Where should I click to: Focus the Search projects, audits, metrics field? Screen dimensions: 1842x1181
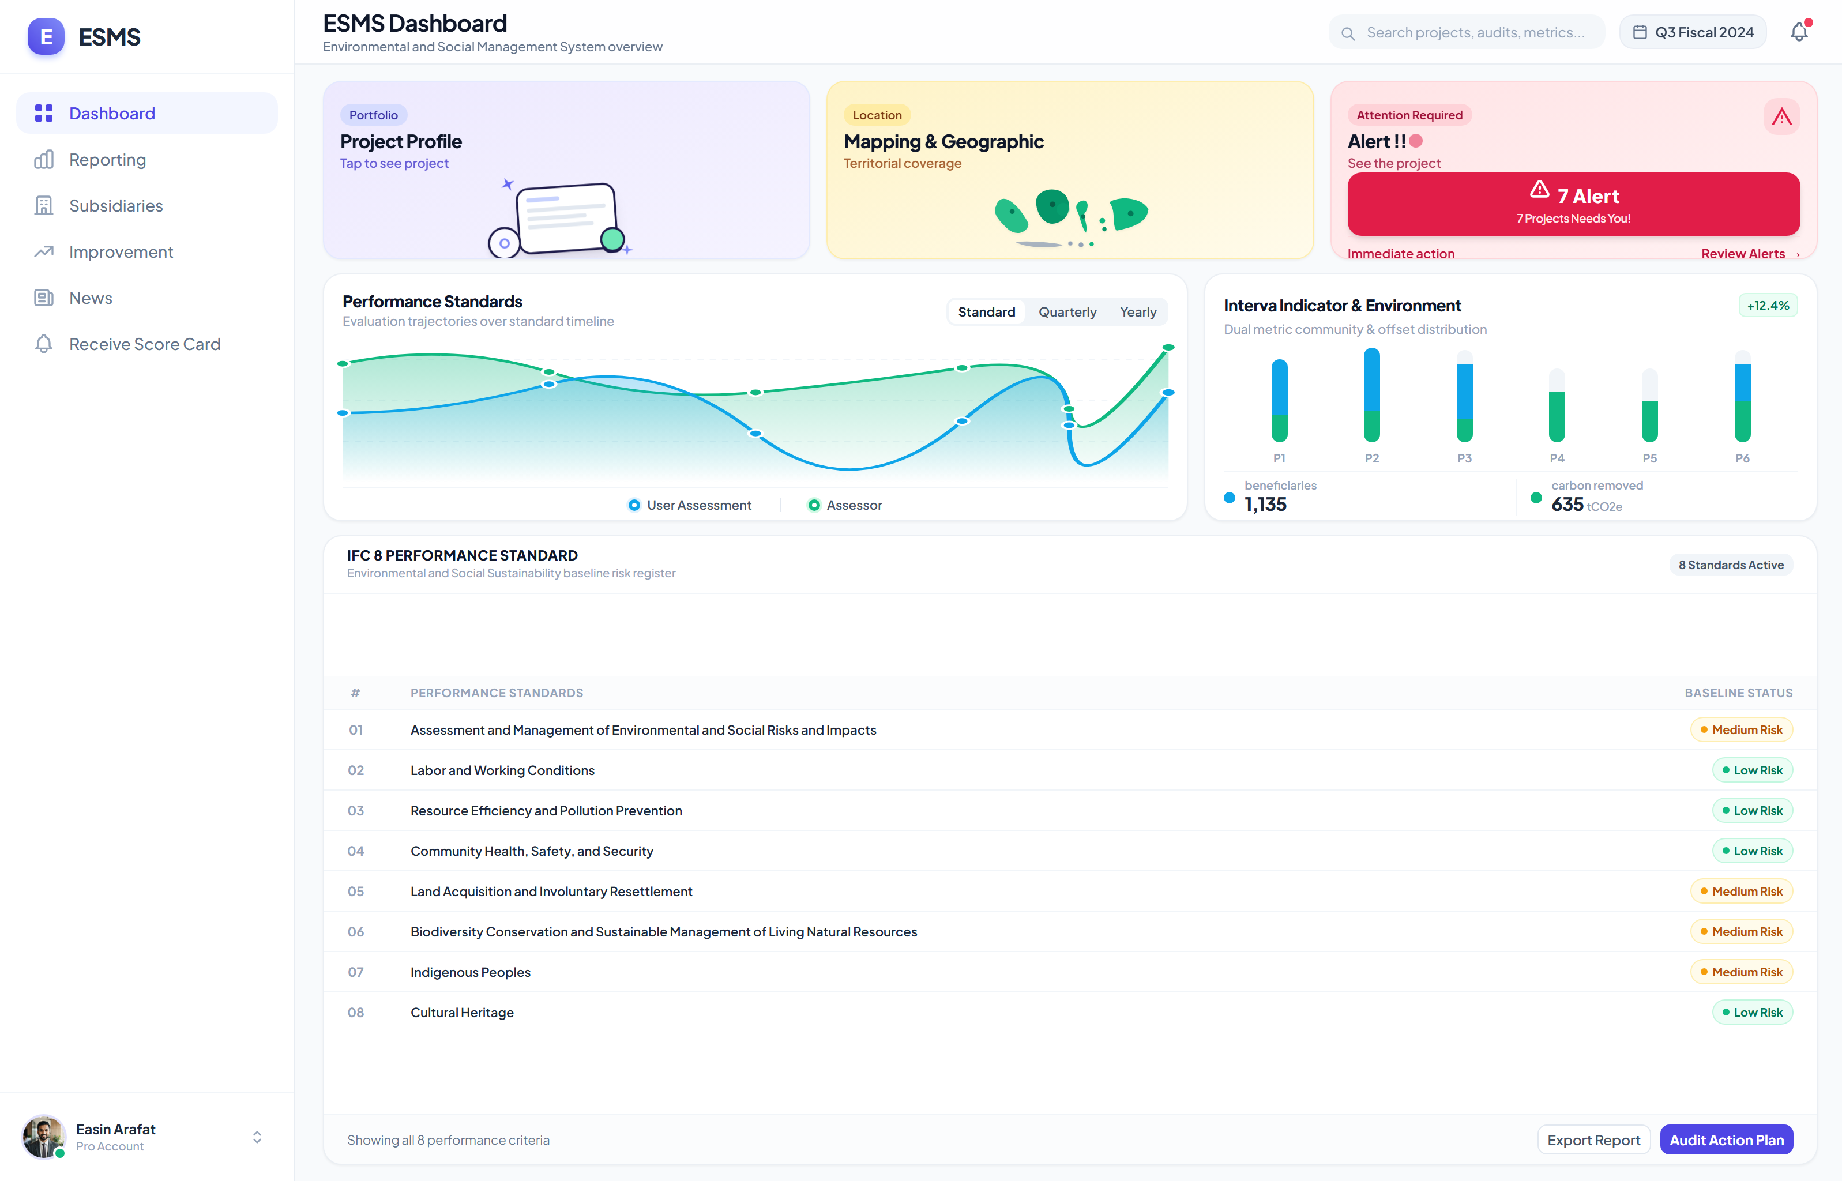[1466, 32]
